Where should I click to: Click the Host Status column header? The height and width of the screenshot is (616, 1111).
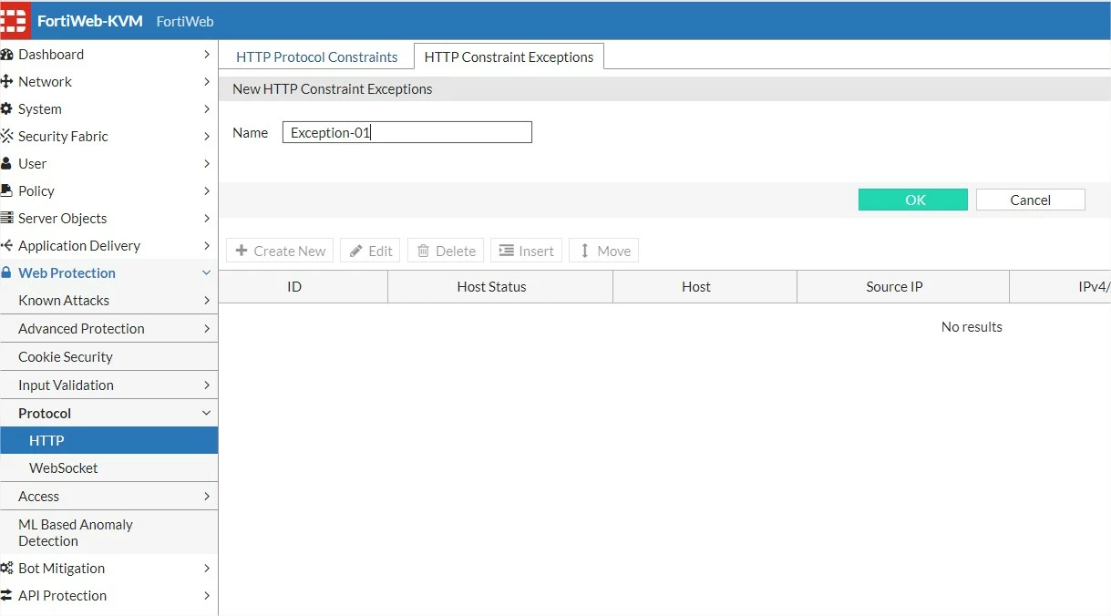pyautogui.click(x=500, y=287)
